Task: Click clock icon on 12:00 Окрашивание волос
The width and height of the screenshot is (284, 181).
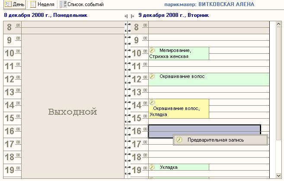Action: pyautogui.click(x=152, y=76)
